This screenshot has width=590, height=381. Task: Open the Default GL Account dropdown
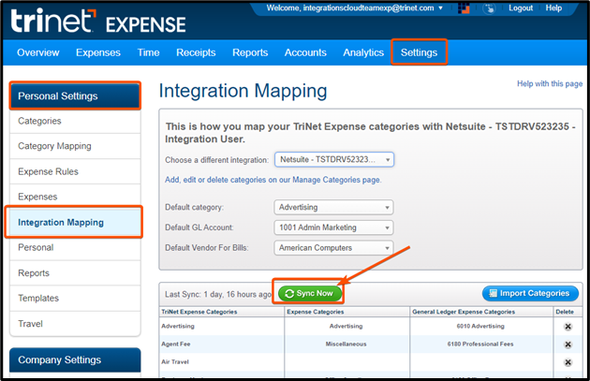point(333,227)
